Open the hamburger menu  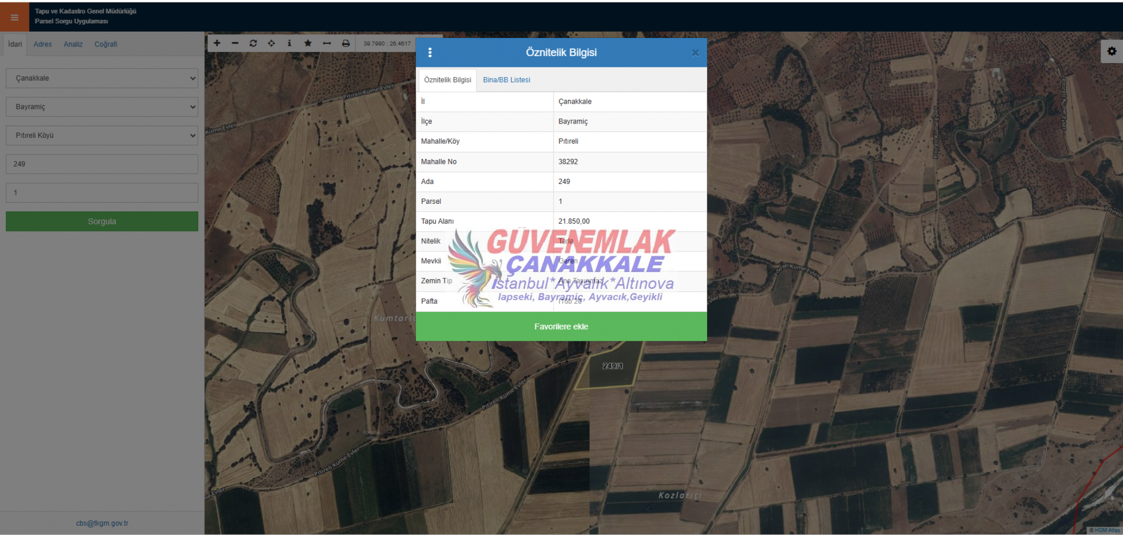tap(14, 17)
